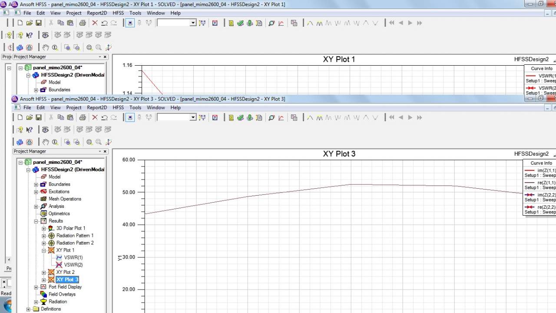This screenshot has width=556, height=313.
Task: Select VSWR(2) trace in project tree
Action: click(x=73, y=265)
